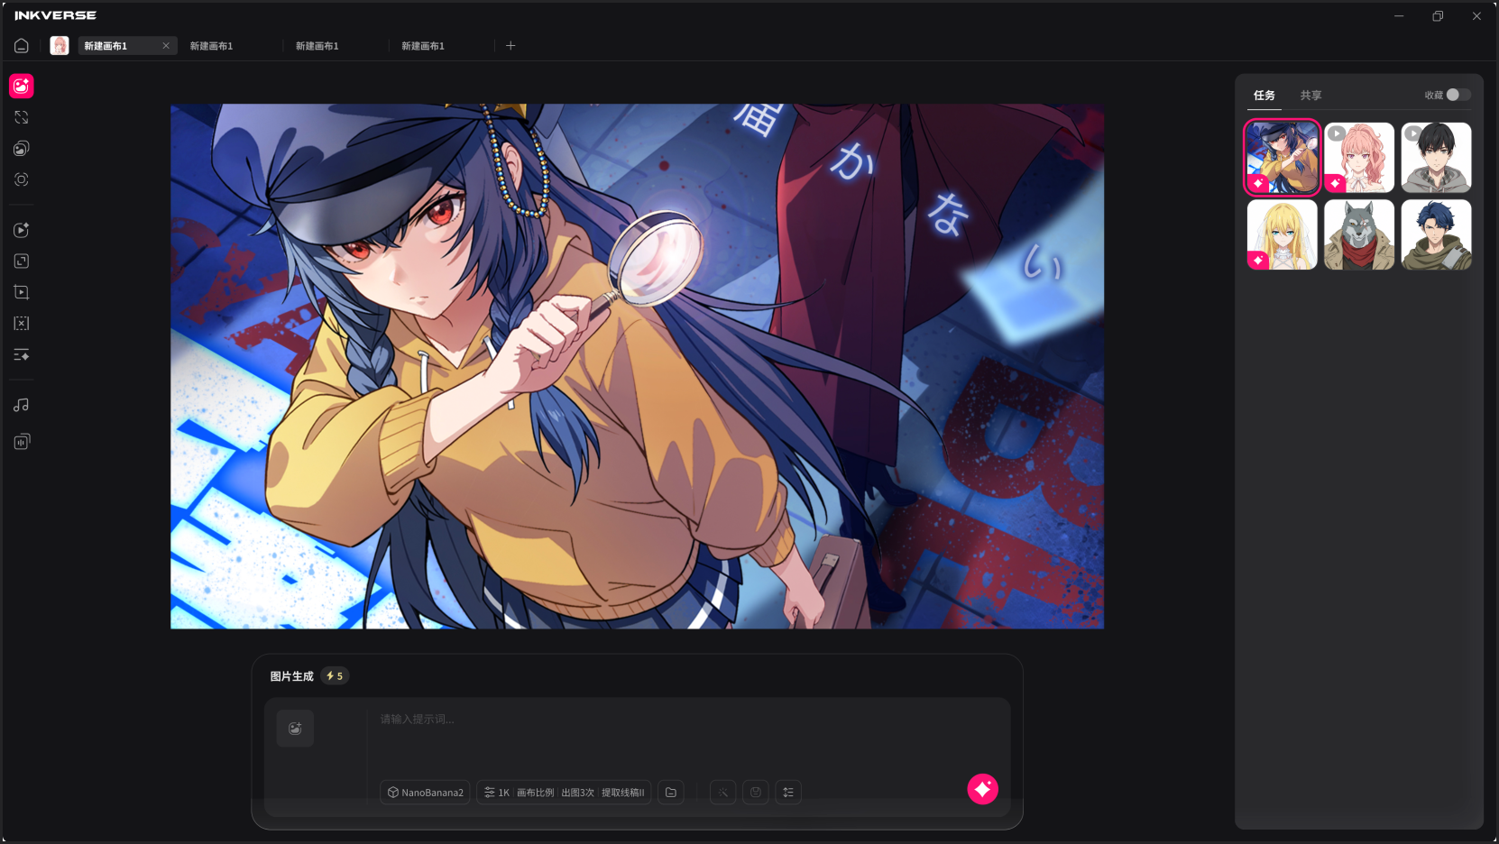Click the save icon in prompt toolbar
Image resolution: width=1499 pixels, height=844 pixels.
[x=756, y=793]
